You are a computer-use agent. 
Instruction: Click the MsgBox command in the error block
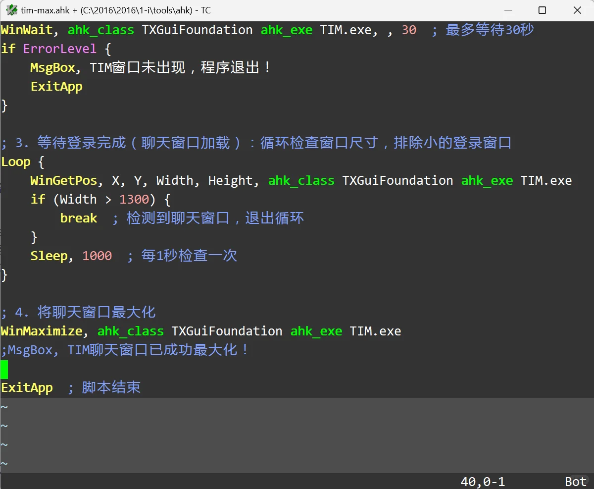[x=52, y=67]
